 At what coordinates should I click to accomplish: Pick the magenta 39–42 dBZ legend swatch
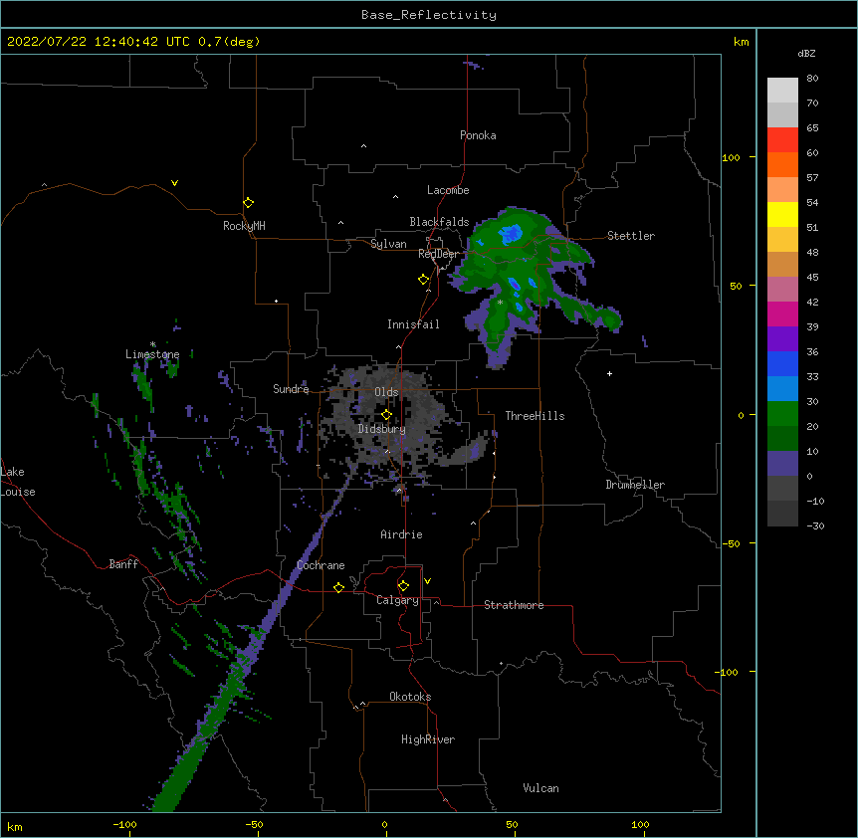point(782,314)
